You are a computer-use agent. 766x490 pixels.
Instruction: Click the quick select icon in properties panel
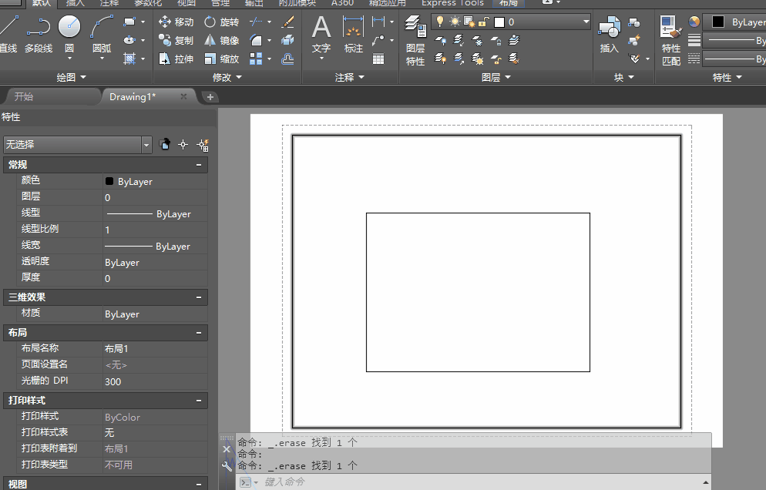[203, 145]
